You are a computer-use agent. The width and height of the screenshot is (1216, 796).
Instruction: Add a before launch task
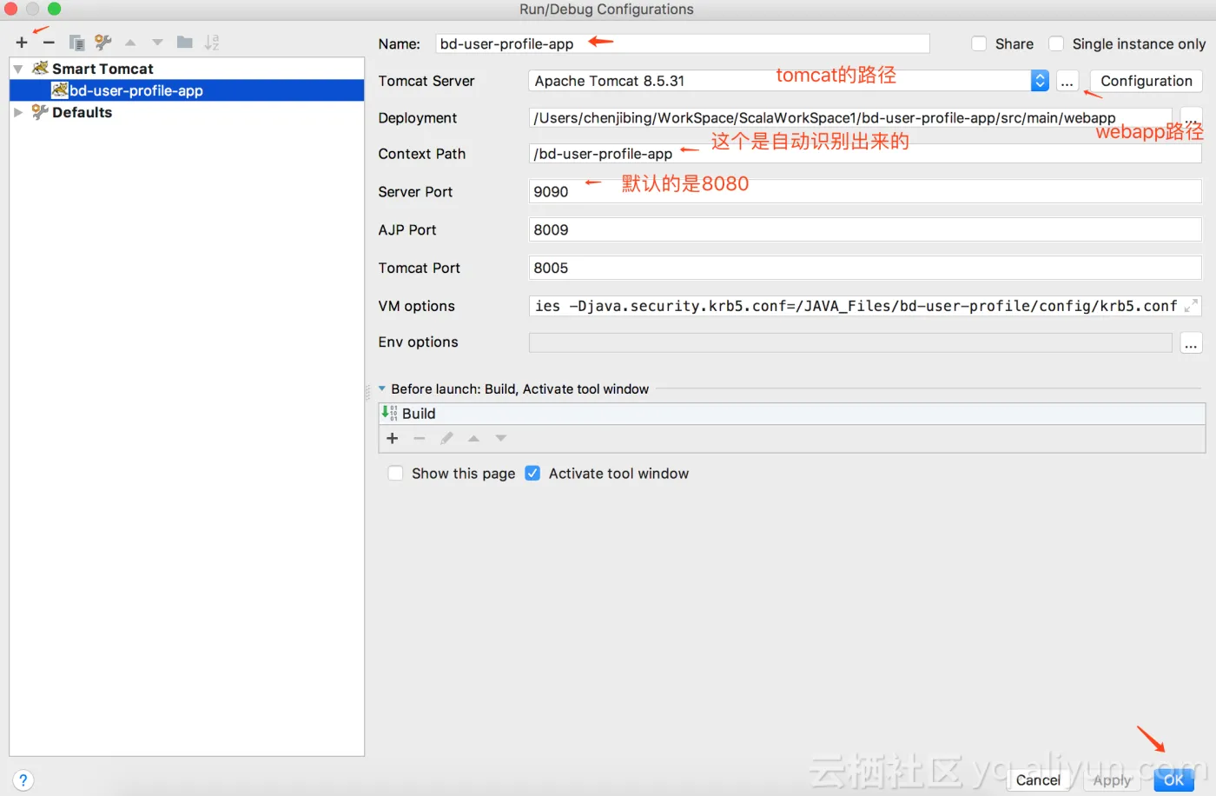[x=393, y=439]
